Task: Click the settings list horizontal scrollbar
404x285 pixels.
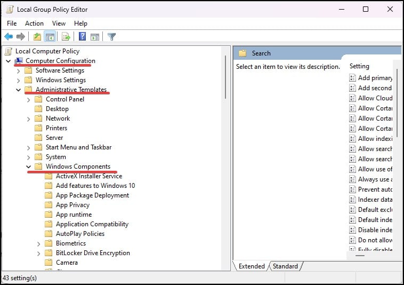Action: 360,256
